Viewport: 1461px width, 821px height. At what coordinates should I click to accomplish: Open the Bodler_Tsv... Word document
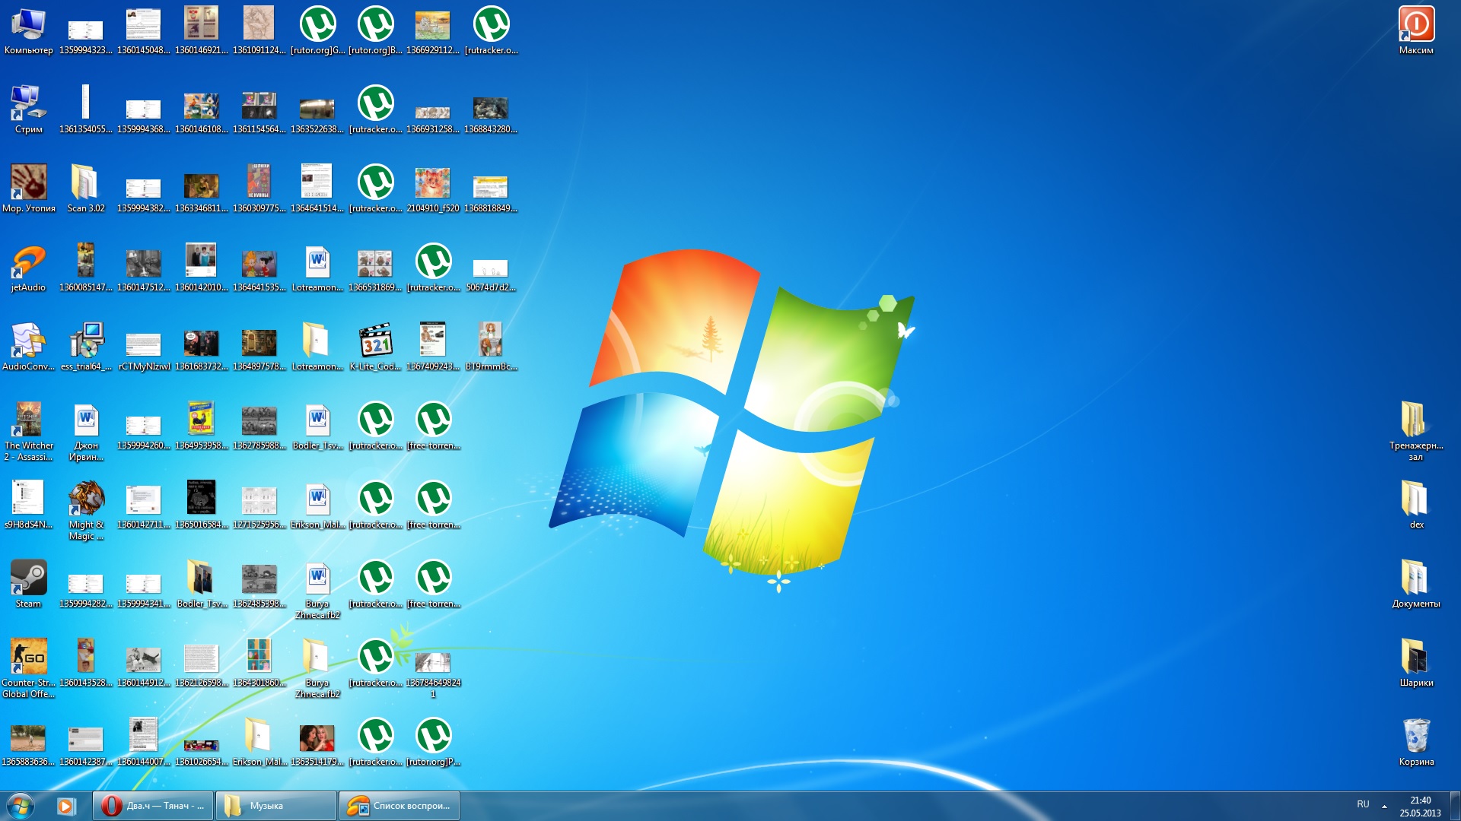click(x=317, y=426)
